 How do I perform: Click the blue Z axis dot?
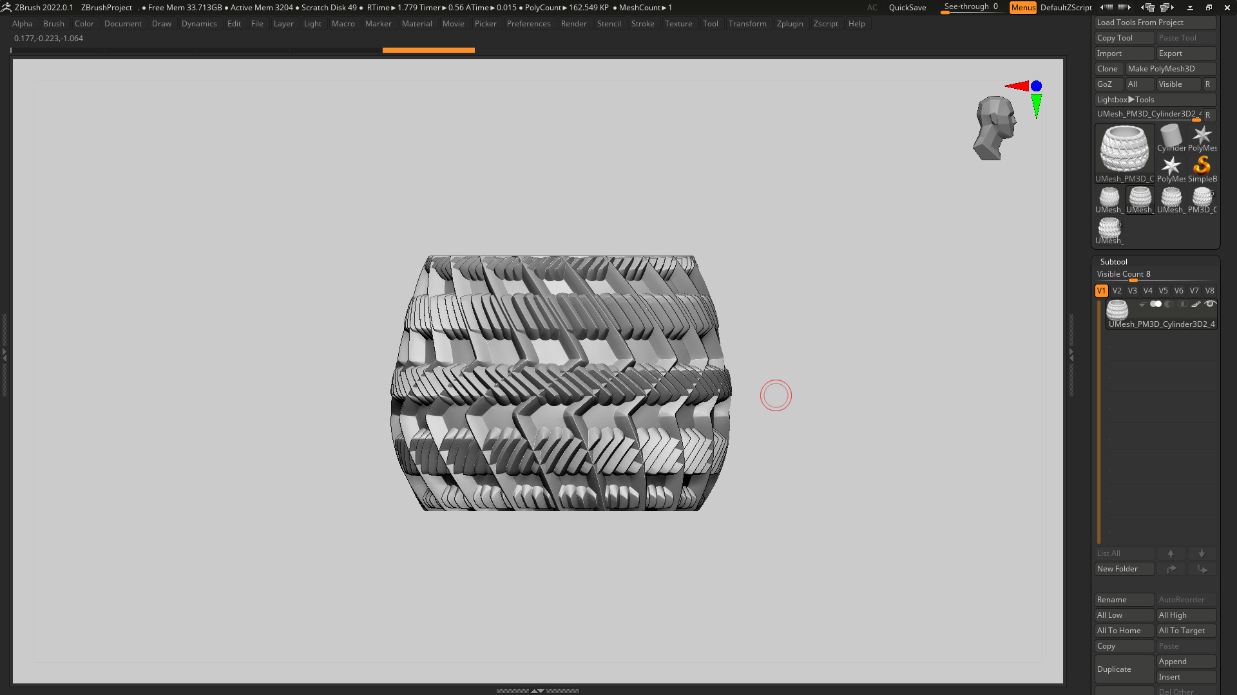pyautogui.click(x=1036, y=86)
